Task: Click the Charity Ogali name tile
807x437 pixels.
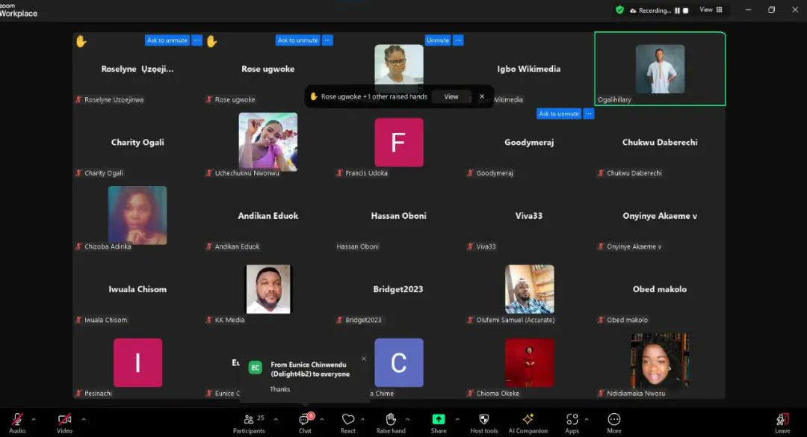Action: coord(137,143)
